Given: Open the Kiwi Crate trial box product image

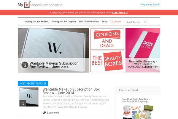Looking at the screenshot, I should [x=138, y=112].
